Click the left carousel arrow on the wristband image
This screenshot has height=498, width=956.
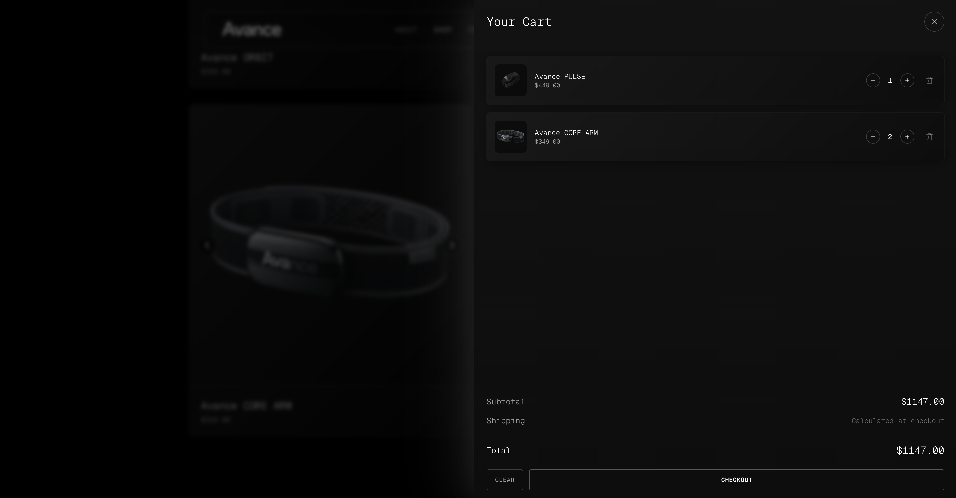207,245
